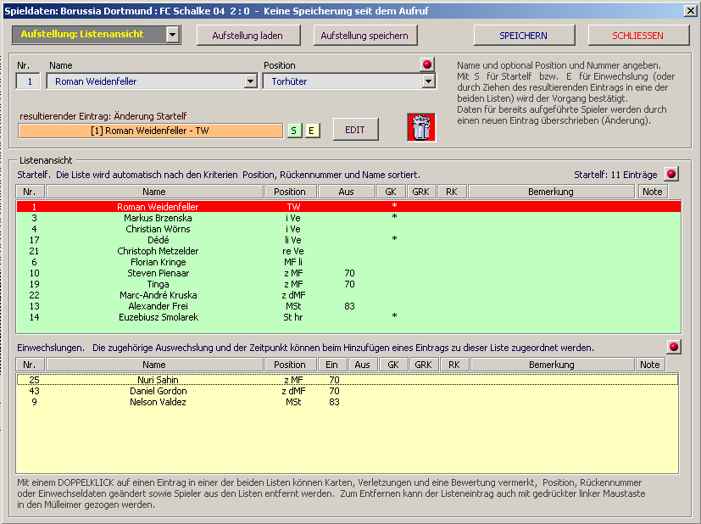Select Alexander Frei in the Startelf list

coord(348,306)
